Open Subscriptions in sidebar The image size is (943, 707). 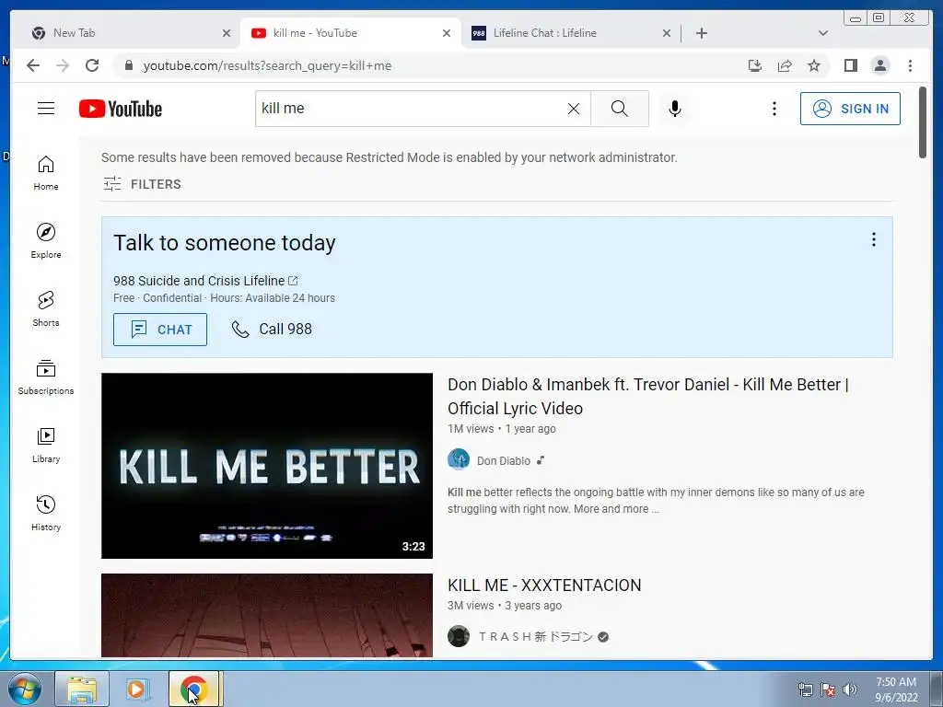46,377
